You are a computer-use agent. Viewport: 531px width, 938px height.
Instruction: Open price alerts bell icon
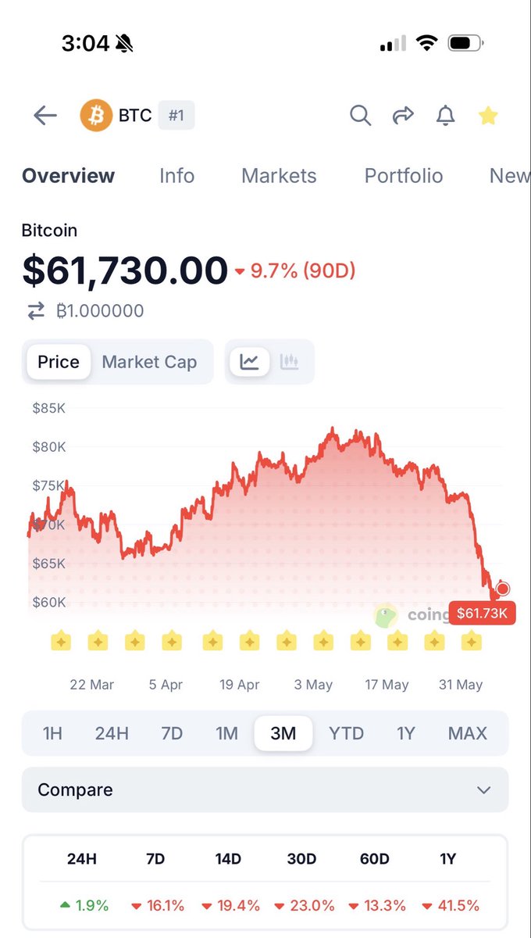(x=445, y=116)
